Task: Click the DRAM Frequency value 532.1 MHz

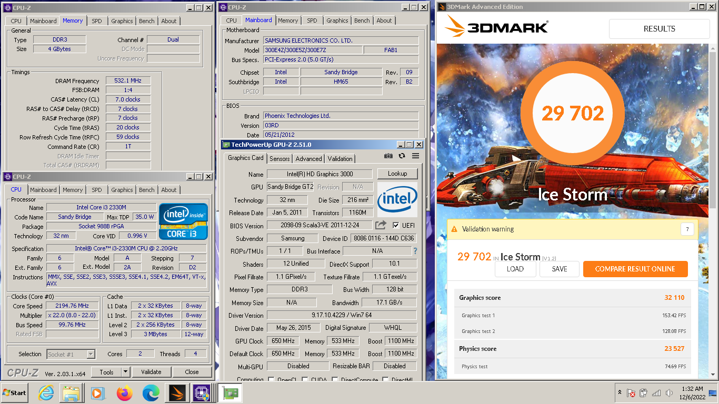Action: pos(128,81)
